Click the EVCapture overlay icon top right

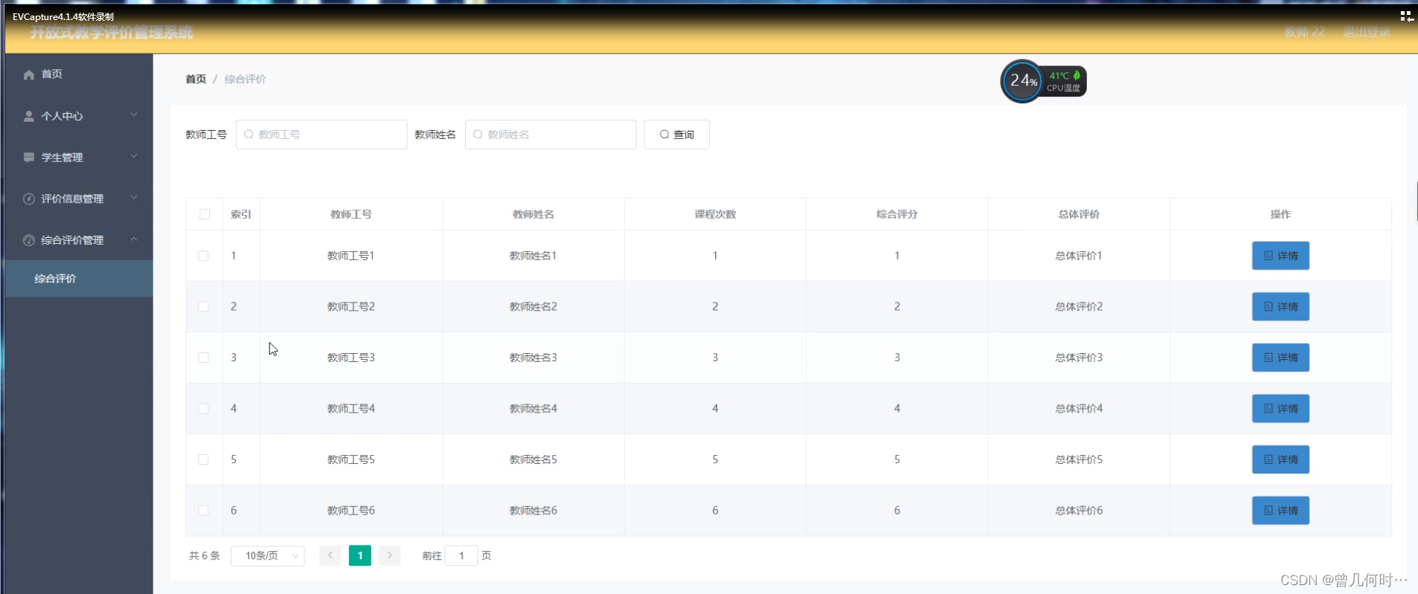(1406, 16)
